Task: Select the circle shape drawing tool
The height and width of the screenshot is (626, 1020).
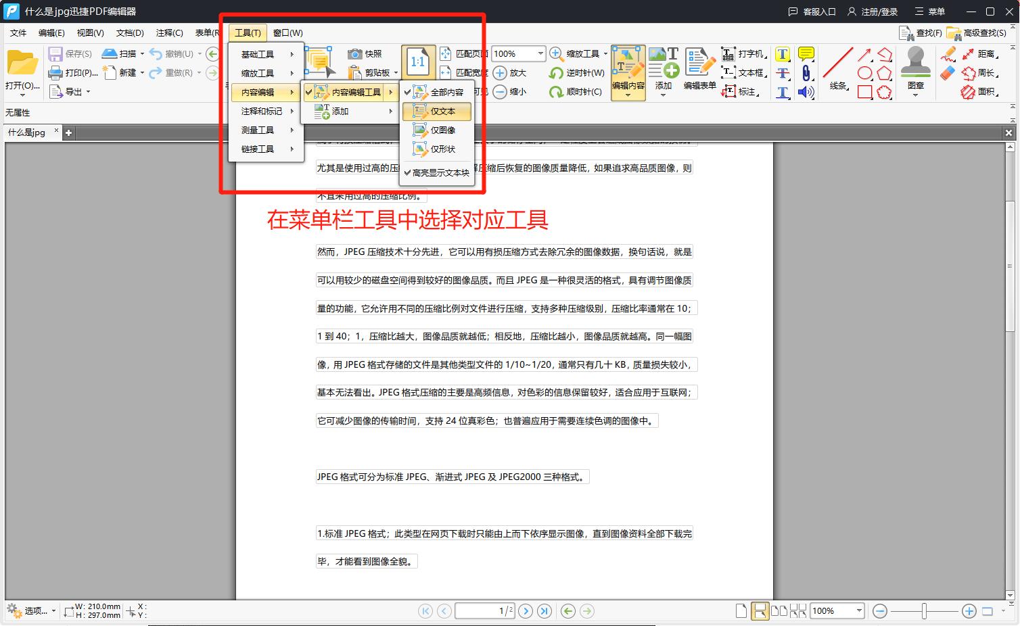Action: pyautogui.click(x=864, y=73)
